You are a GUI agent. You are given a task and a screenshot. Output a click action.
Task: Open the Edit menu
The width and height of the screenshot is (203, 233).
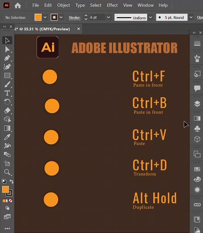pyautogui.click(x=48, y=5)
